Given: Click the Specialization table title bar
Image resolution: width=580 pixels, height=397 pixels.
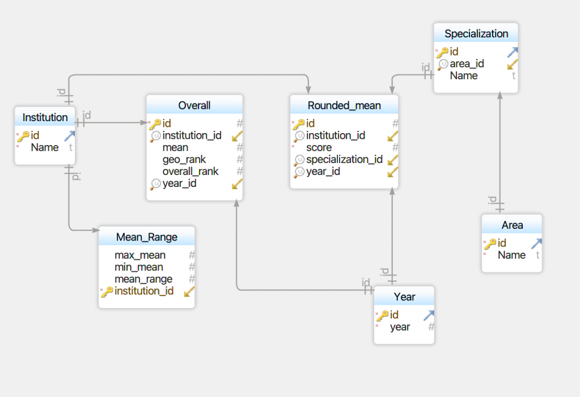Looking at the screenshot, I should point(476,33).
